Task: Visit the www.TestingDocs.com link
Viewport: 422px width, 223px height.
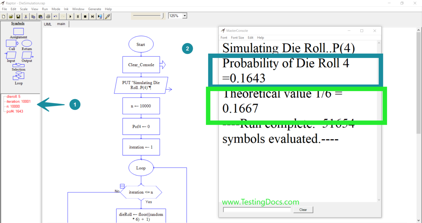Action: [260, 202]
